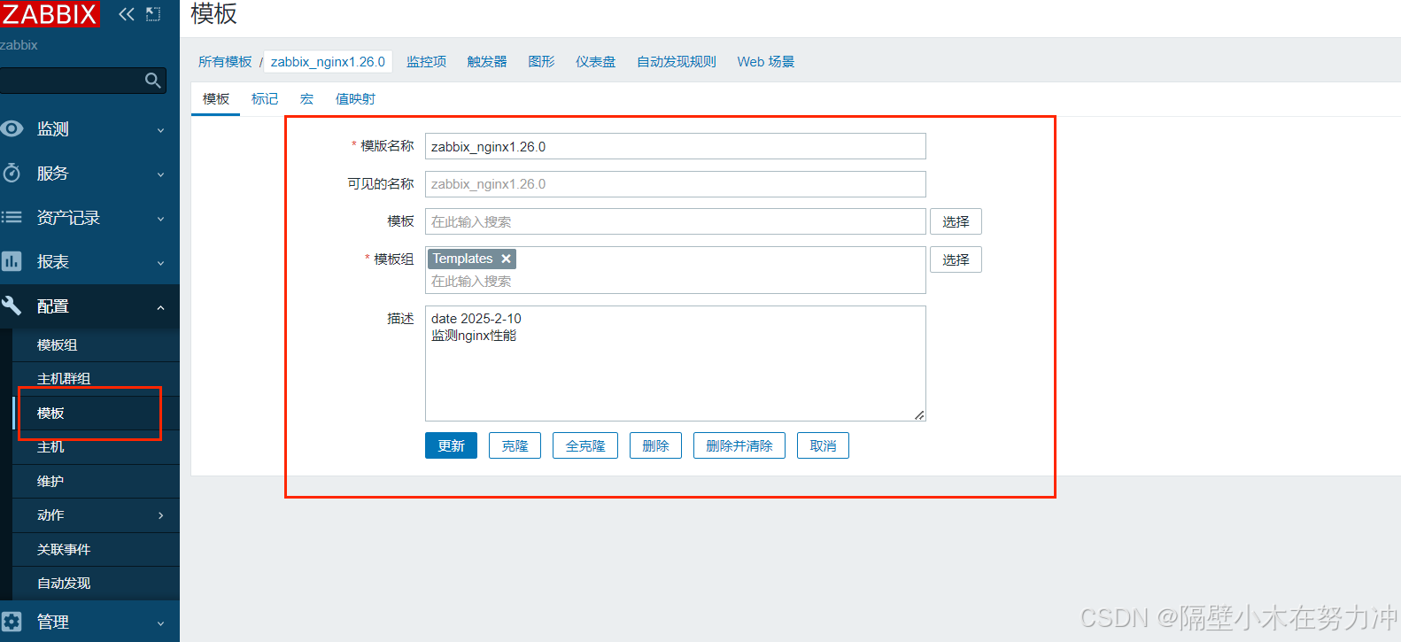Click 选择 button beside 模板组 field
This screenshot has height=642, width=1401.
(956, 259)
